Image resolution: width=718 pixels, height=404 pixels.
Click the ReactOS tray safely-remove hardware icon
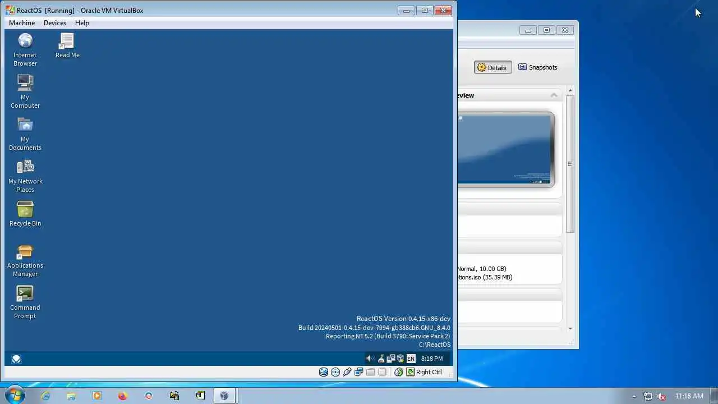pyautogui.click(x=381, y=359)
